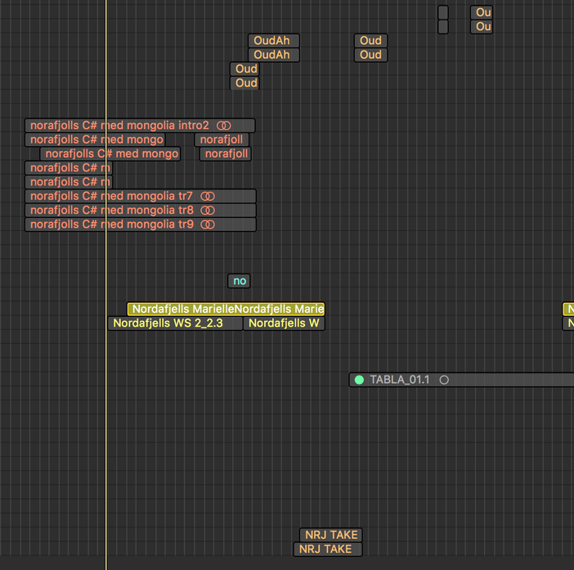This screenshot has width=574, height=570.
Task: Select the lower NRJ TAKE region
Action: click(327, 550)
